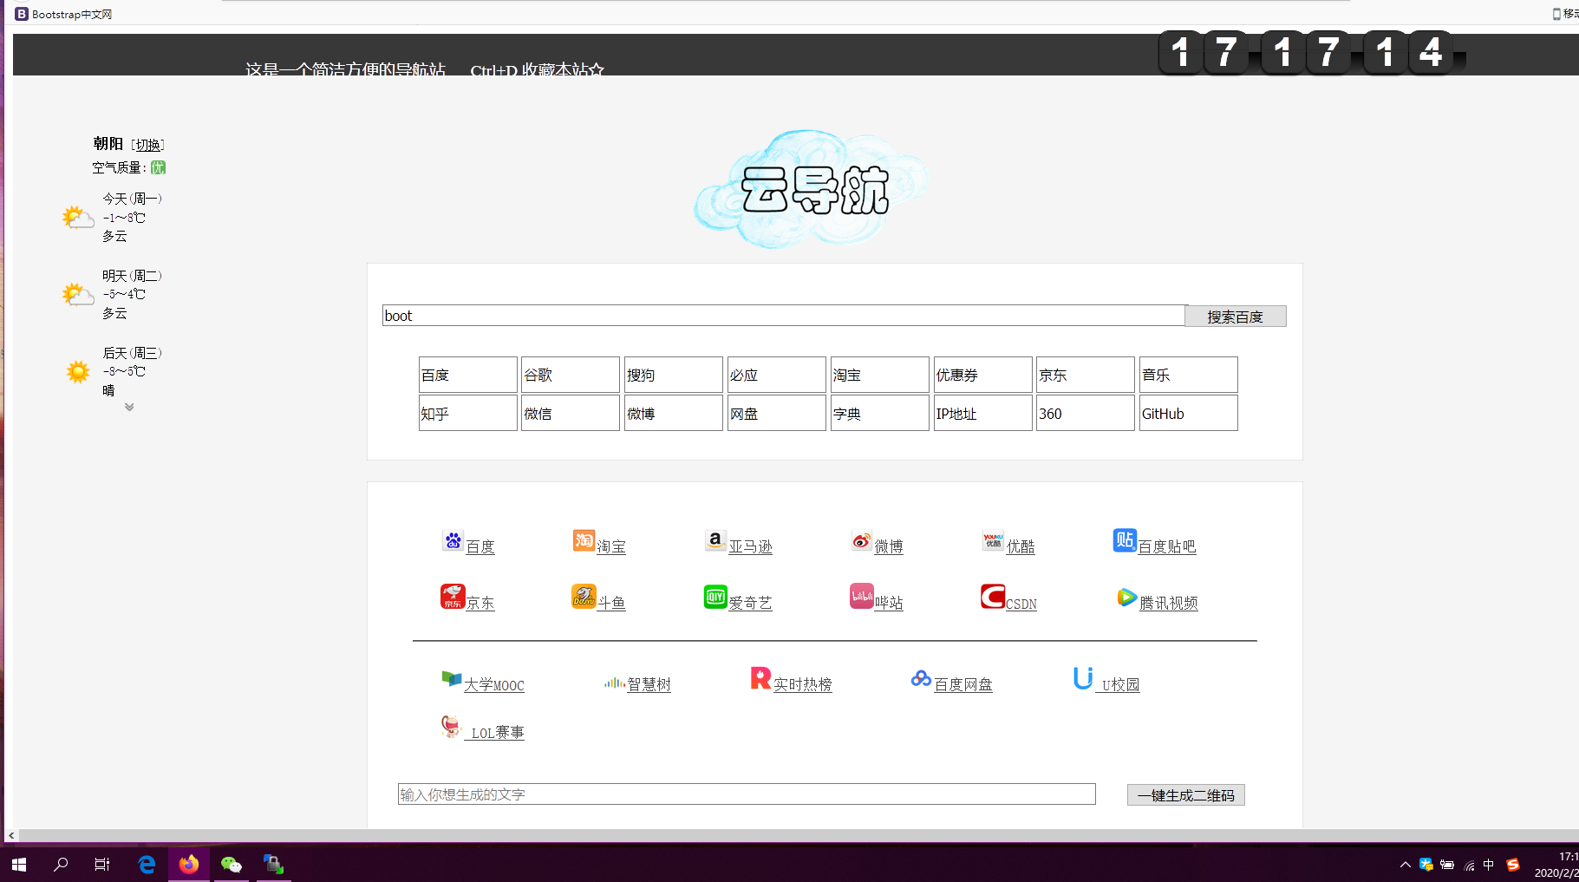Open the 淘宝 link
The height and width of the screenshot is (882, 1579).
pos(611,546)
